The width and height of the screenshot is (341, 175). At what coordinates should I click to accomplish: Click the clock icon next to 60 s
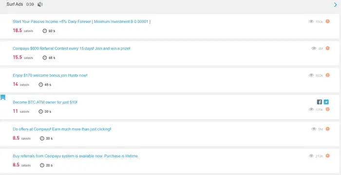(x=45, y=31)
